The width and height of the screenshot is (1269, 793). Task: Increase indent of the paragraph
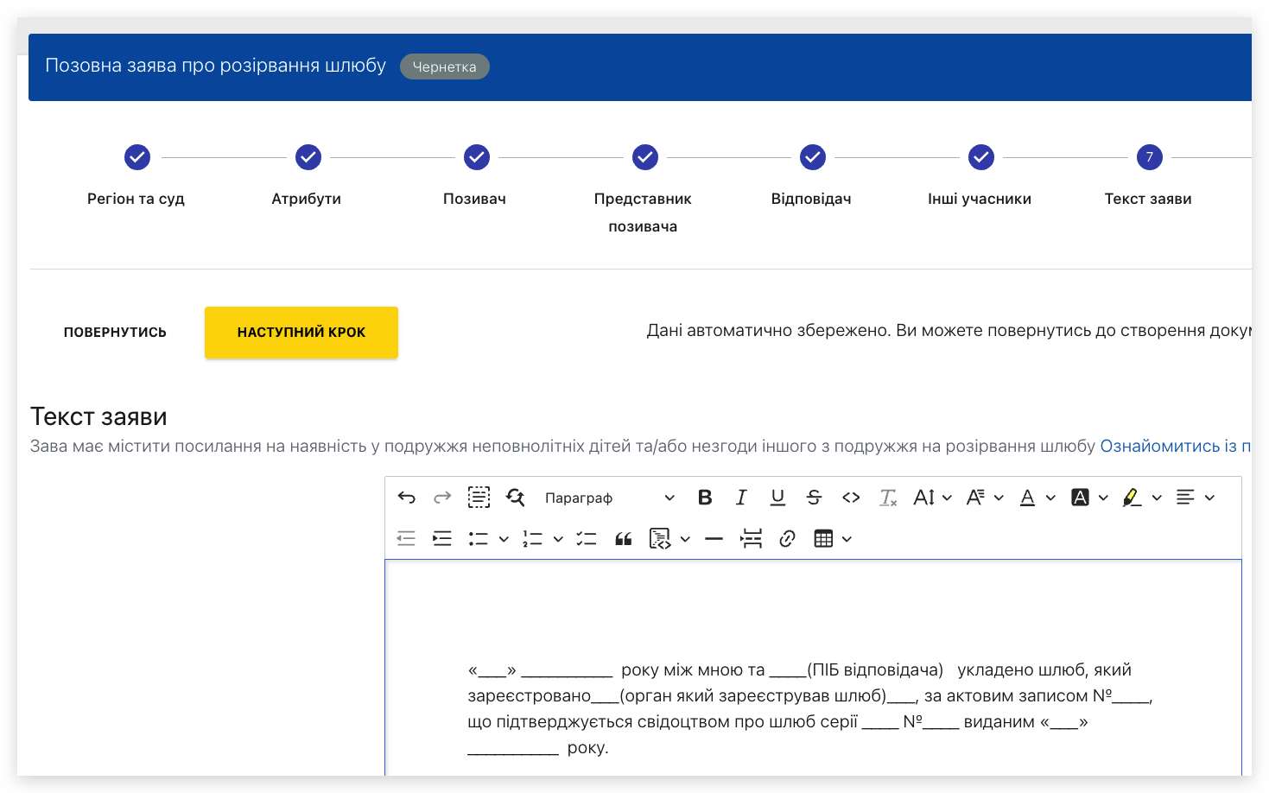pyautogui.click(x=442, y=539)
